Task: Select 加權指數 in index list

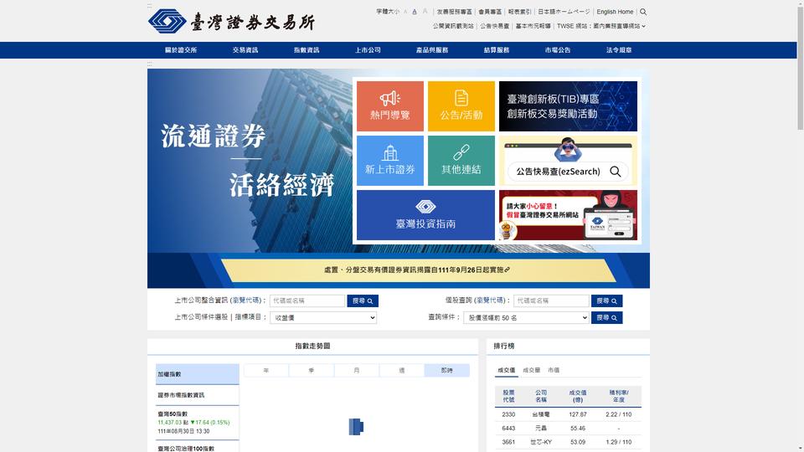Action: click(198, 374)
